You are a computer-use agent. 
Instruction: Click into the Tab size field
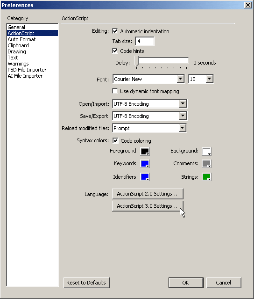click(145, 41)
